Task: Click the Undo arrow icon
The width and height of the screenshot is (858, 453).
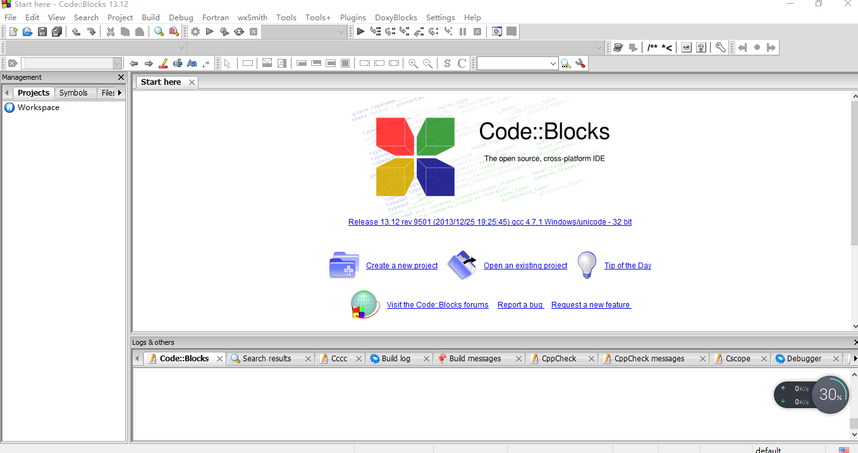Action: [x=76, y=32]
